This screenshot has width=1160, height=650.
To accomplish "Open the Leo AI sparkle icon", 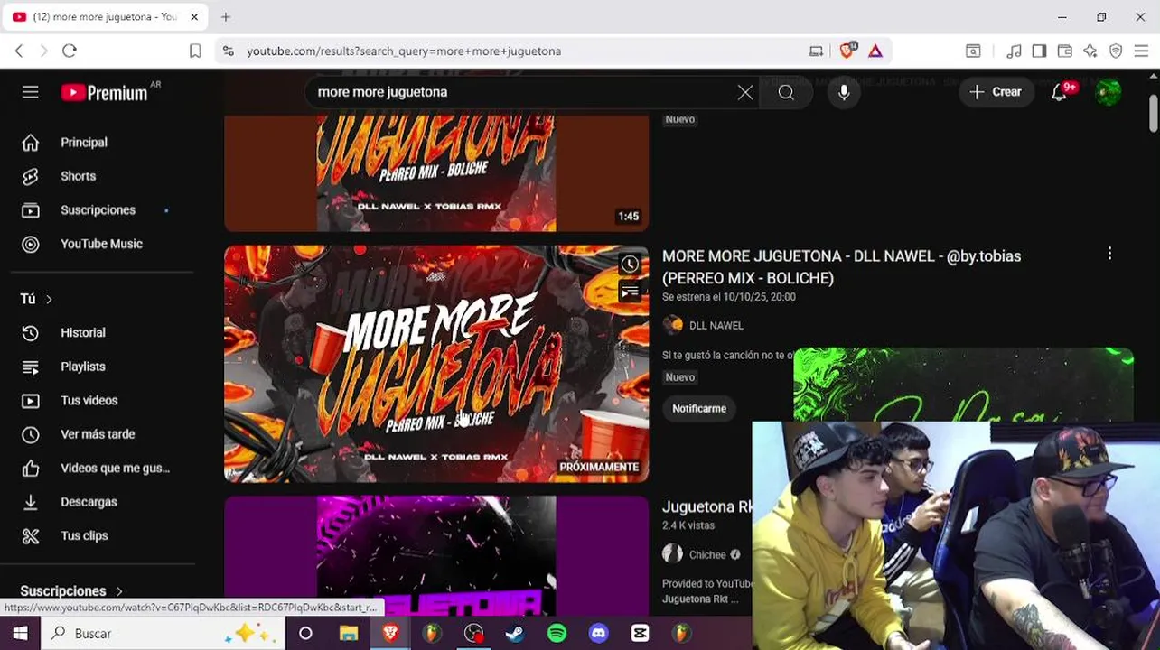I will tap(1090, 51).
